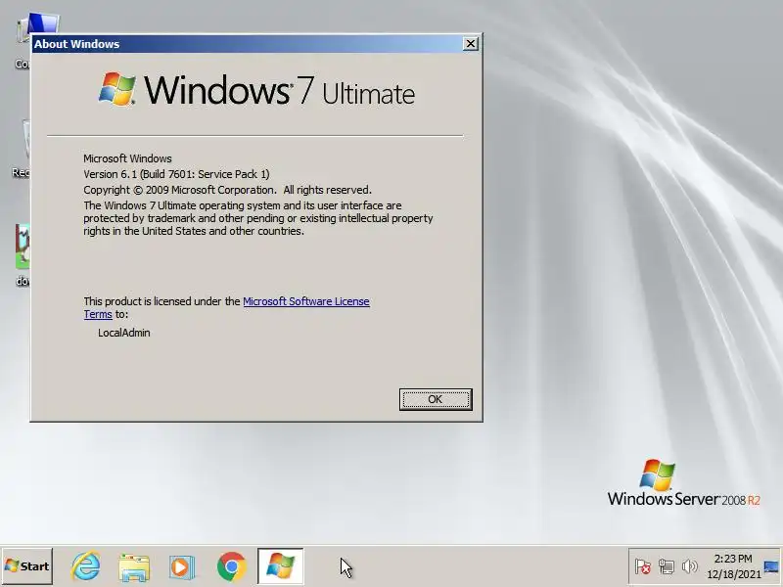783x587 pixels.
Task: Click the network status tray icon
Action: tap(667, 566)
